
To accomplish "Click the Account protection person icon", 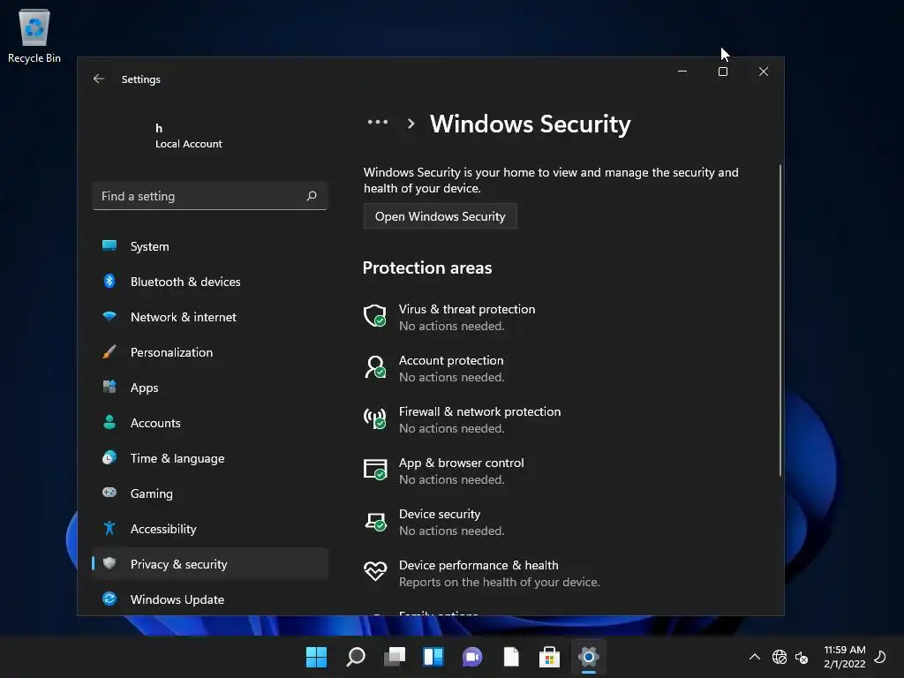I will click(x=374, y=367).
